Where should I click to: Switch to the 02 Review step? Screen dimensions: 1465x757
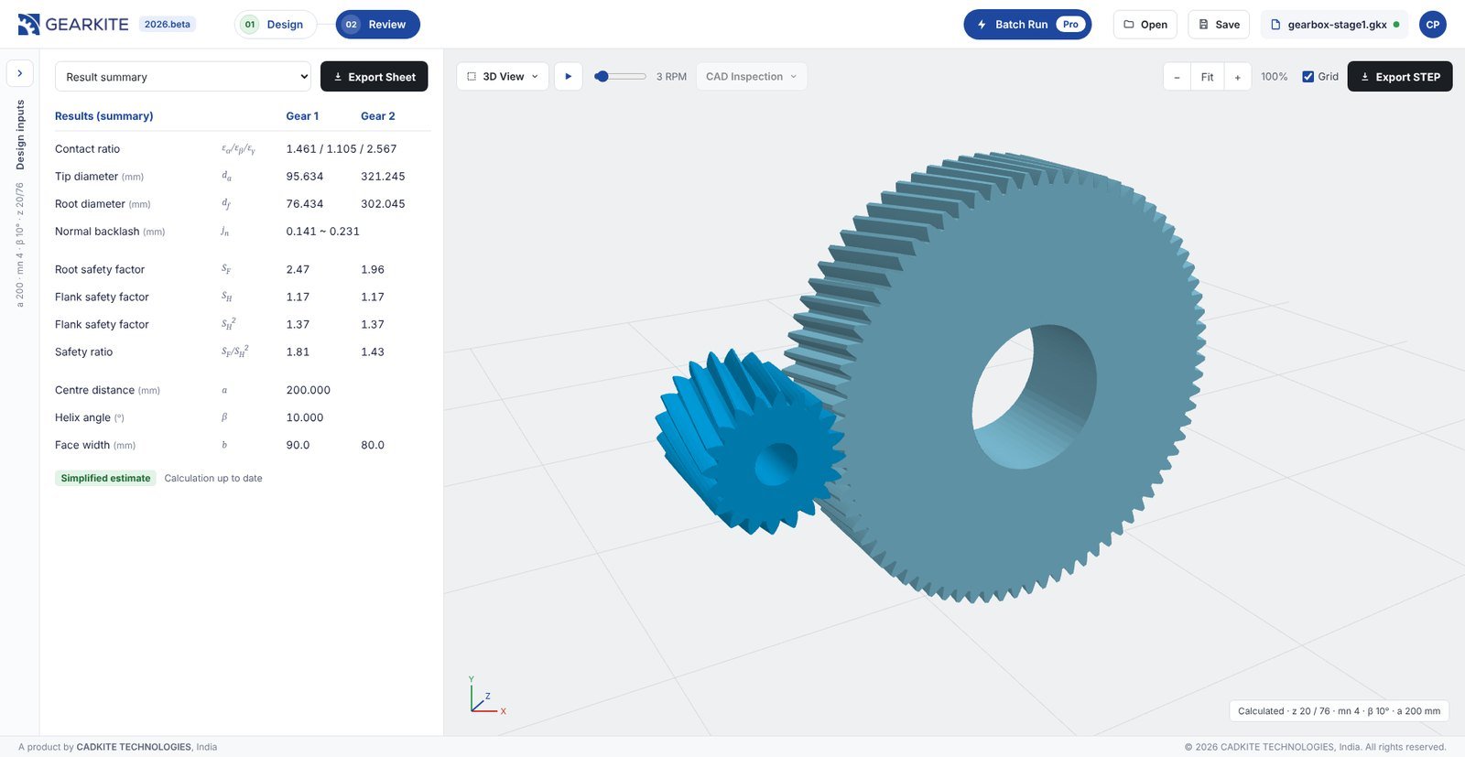(377, 25)
